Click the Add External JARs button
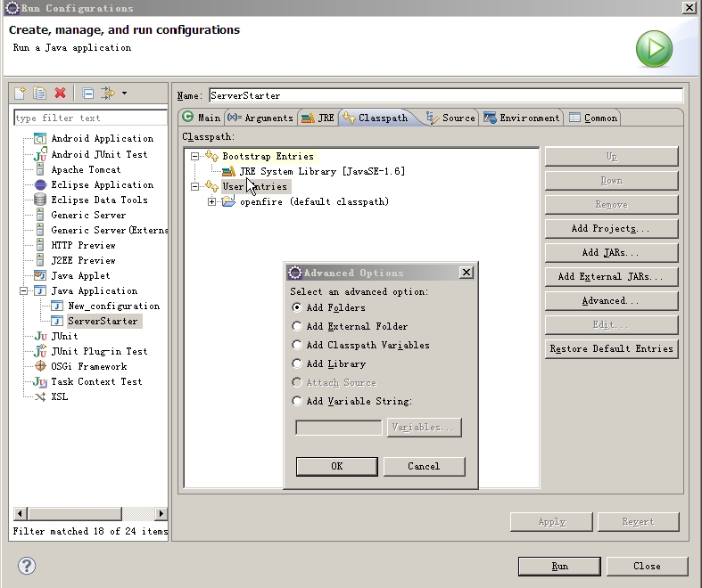The image size is (702, 588). pyautogui.click(x=611, y=276)
